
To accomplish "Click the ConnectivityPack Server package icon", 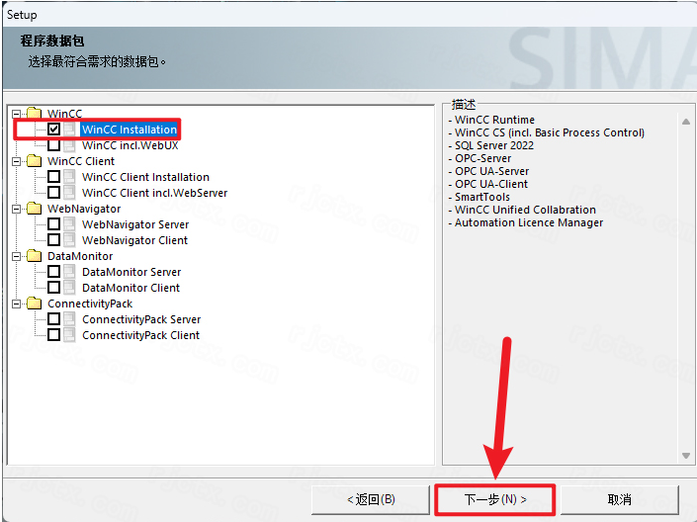I will tap(69, 319).
